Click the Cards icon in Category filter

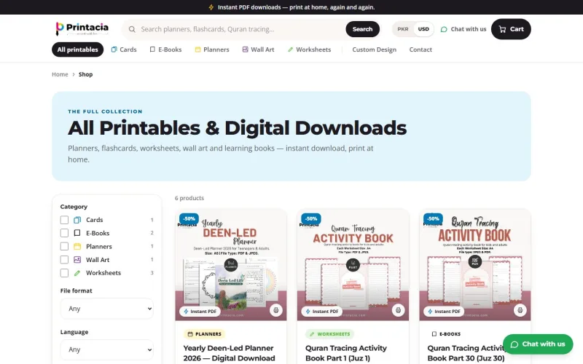[x=77, y=220]
